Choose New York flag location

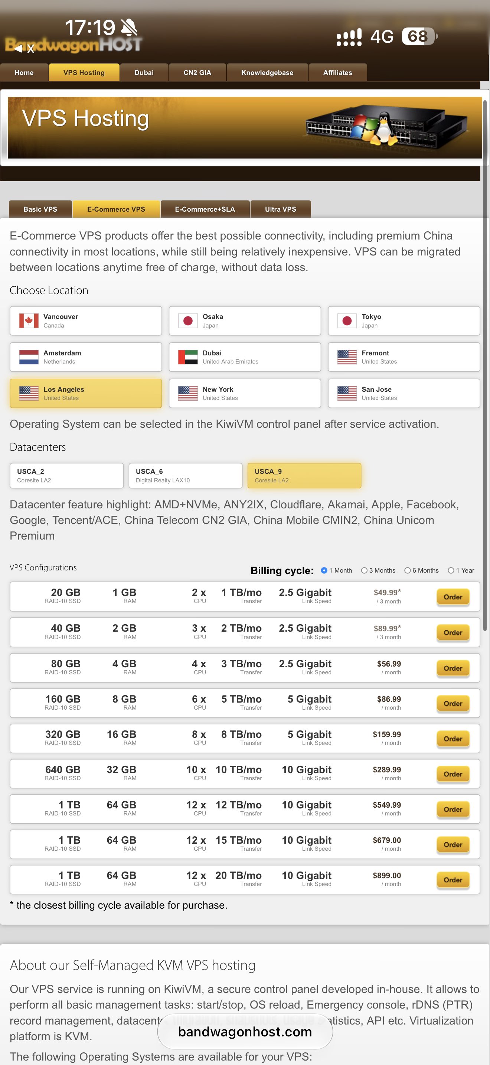point(245,394)
